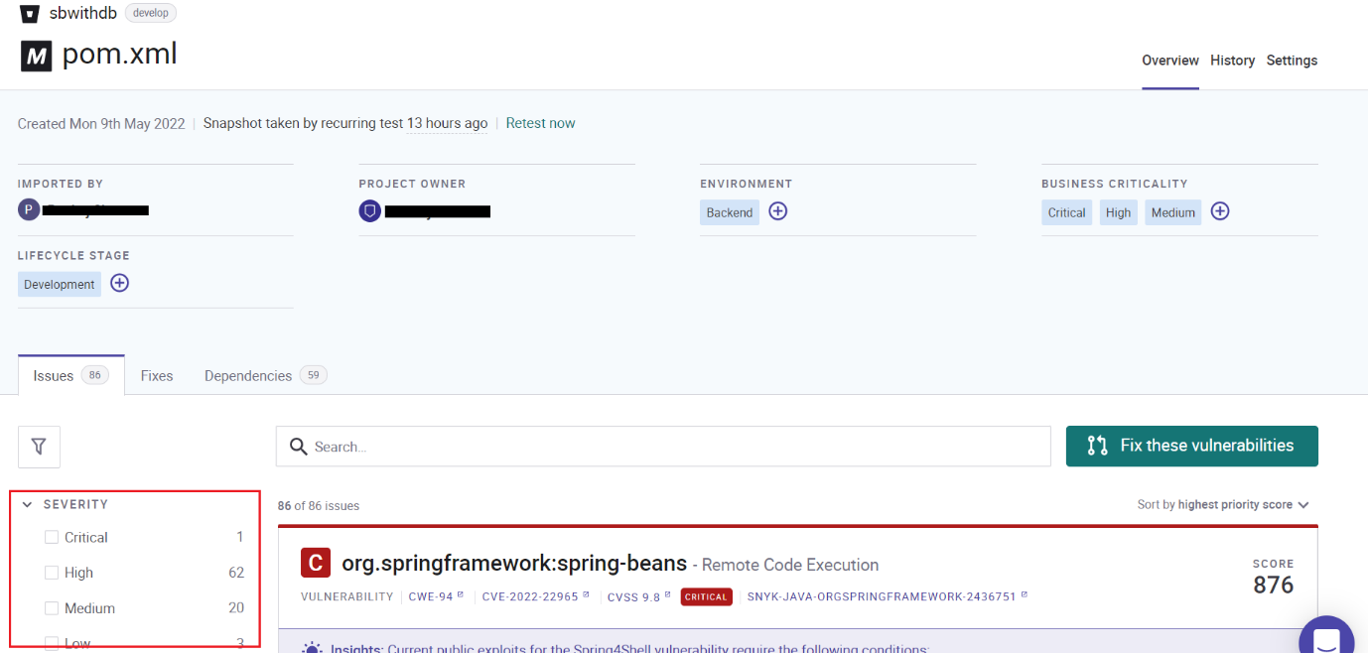Open CVE-2022-22965 external link
The image size is (1368, 653).
[535, 596]
